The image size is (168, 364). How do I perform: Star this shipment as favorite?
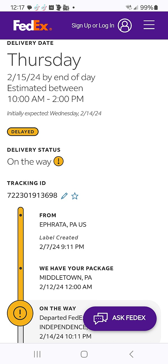[75, 196]
